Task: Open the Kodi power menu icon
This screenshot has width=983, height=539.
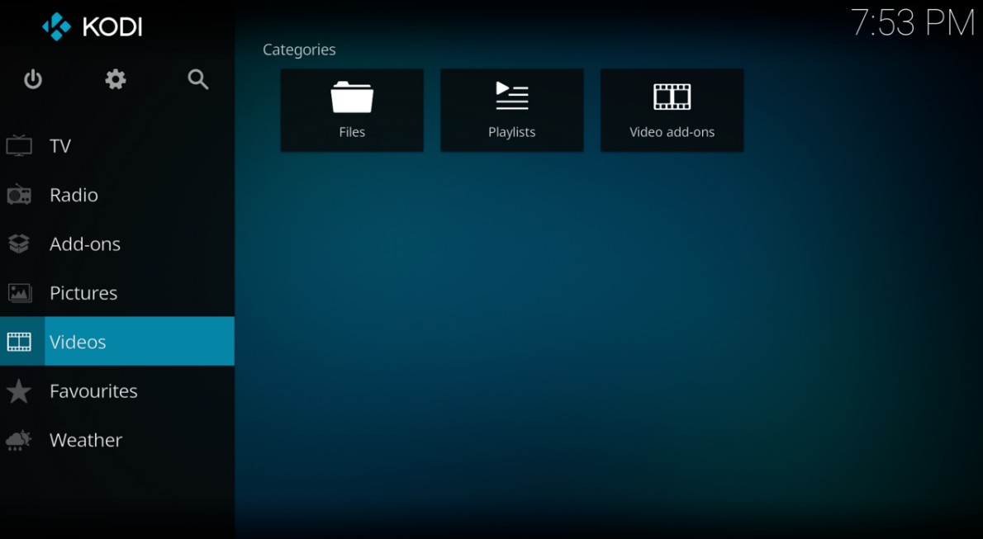Action: point(33,79)
